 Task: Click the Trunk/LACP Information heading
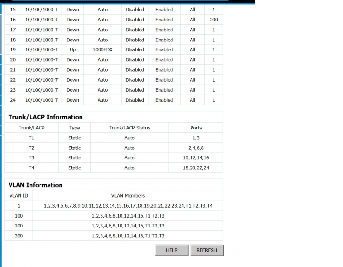coord(46,117)
